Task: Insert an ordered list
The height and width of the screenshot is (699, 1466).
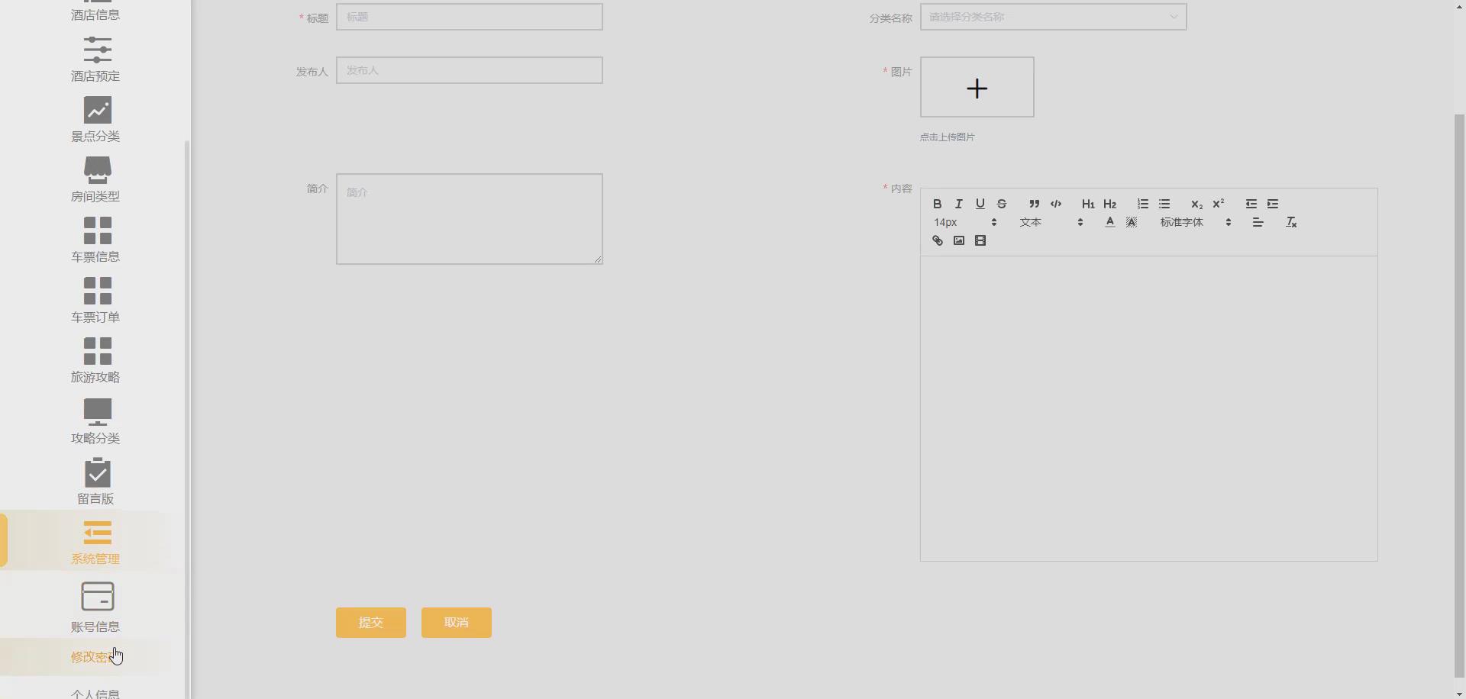Action: 1142,204
